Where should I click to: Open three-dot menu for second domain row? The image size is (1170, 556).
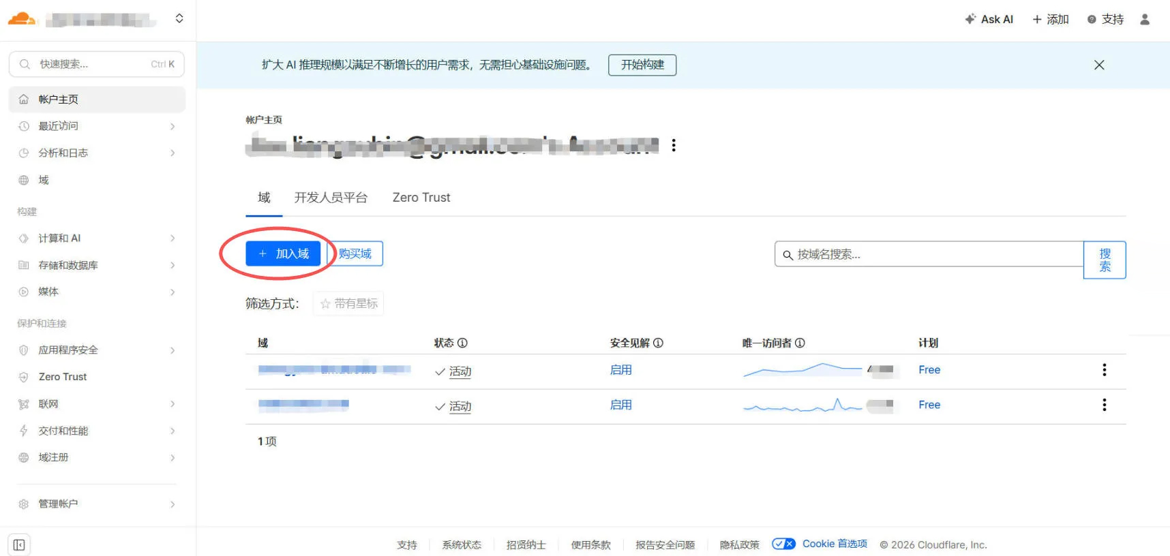click(1104, 405)
